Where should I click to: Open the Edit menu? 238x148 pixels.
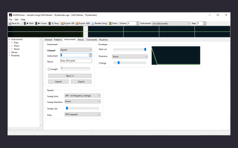click(x=16, y=20)
